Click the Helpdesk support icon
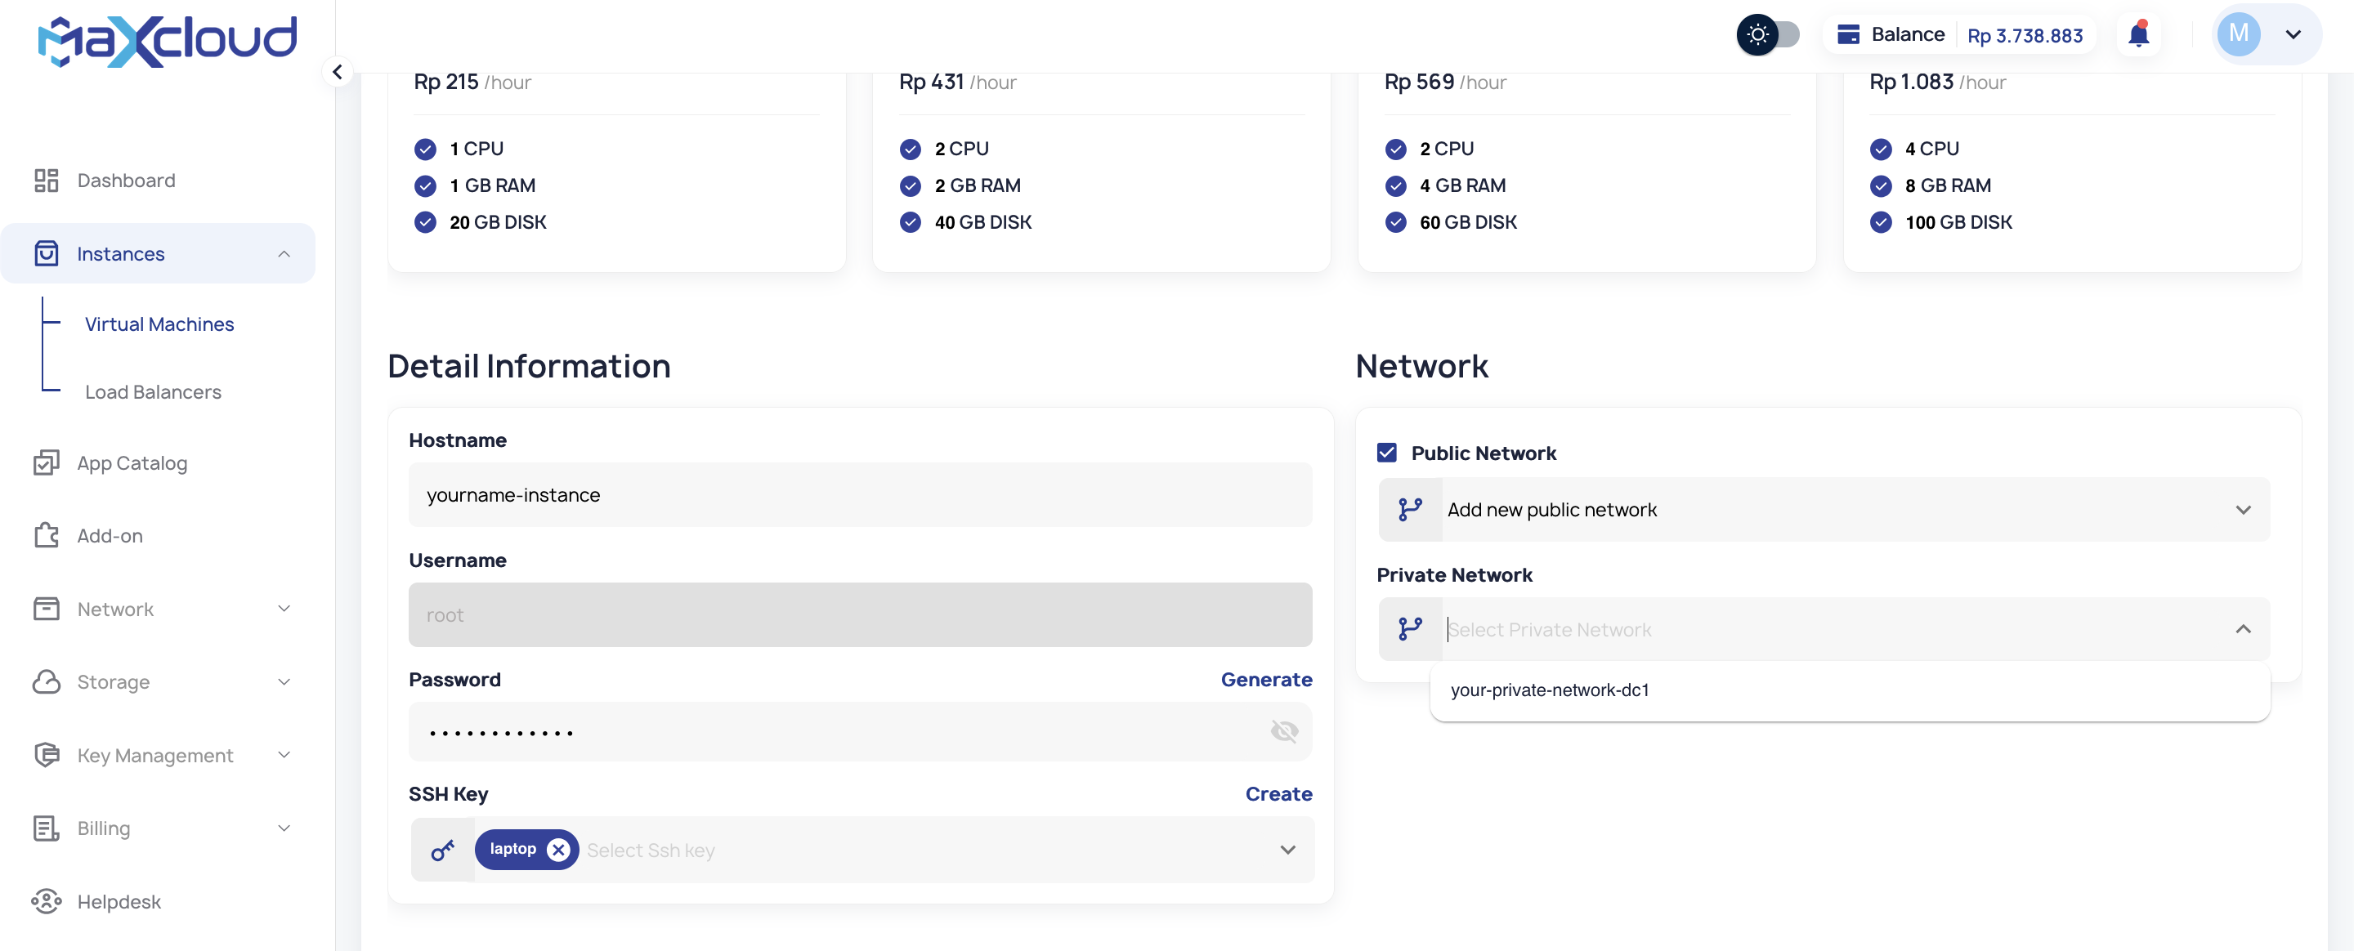This screenshot has width=2354, height=951. (x=46, y=901)
